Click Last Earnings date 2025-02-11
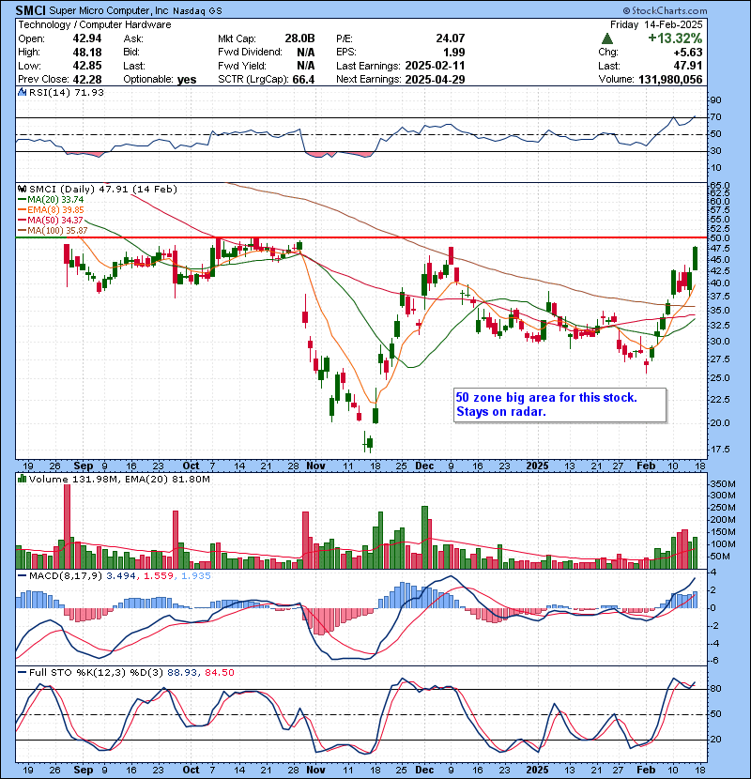This screenshot has height=779, width=751. point(435,66)
